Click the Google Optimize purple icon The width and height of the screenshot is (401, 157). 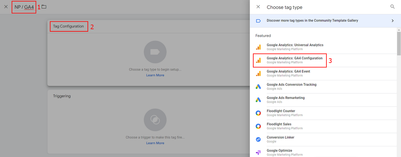coord(258,153)
